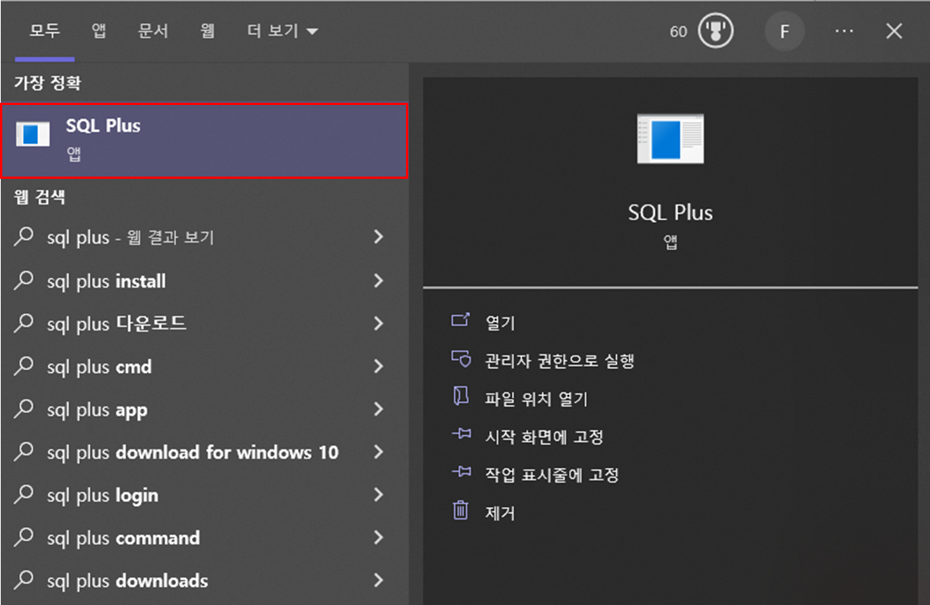This screenshot has width=930, height=605.
Task: Click search icon next to 'sql plus download for windows 10'
Action: coord(24,451)
